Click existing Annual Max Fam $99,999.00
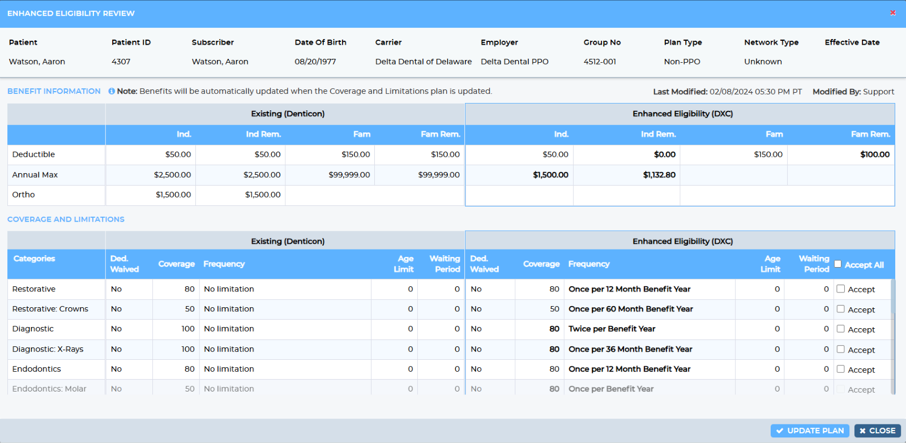 [349, 175]
